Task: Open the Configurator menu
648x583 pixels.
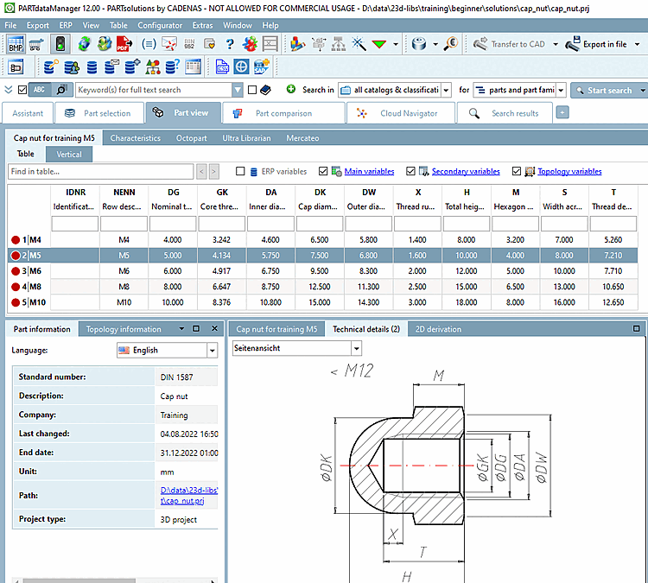Action: pyautogui.click(x=160, y=26)
